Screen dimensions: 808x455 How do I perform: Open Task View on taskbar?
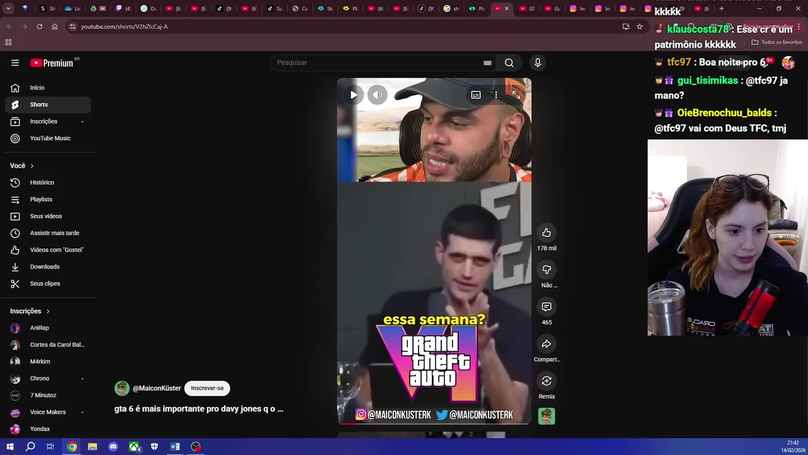coord(50,447)
